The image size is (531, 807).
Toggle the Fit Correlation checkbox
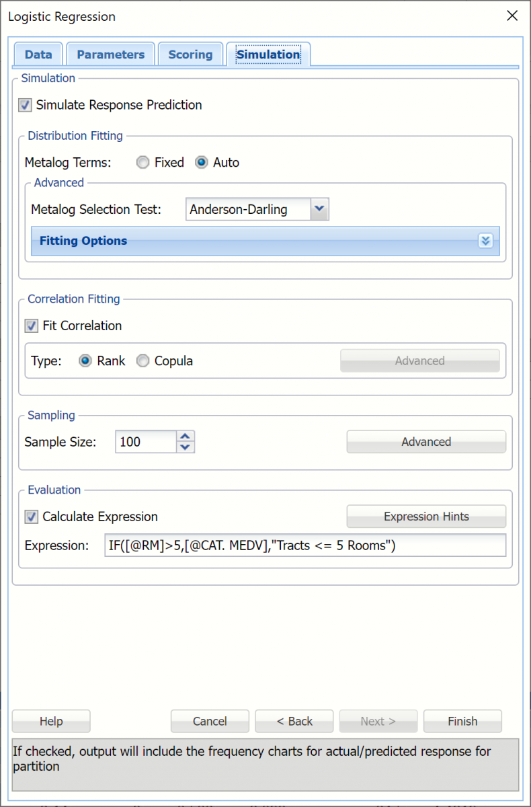[x=32, y=326]
